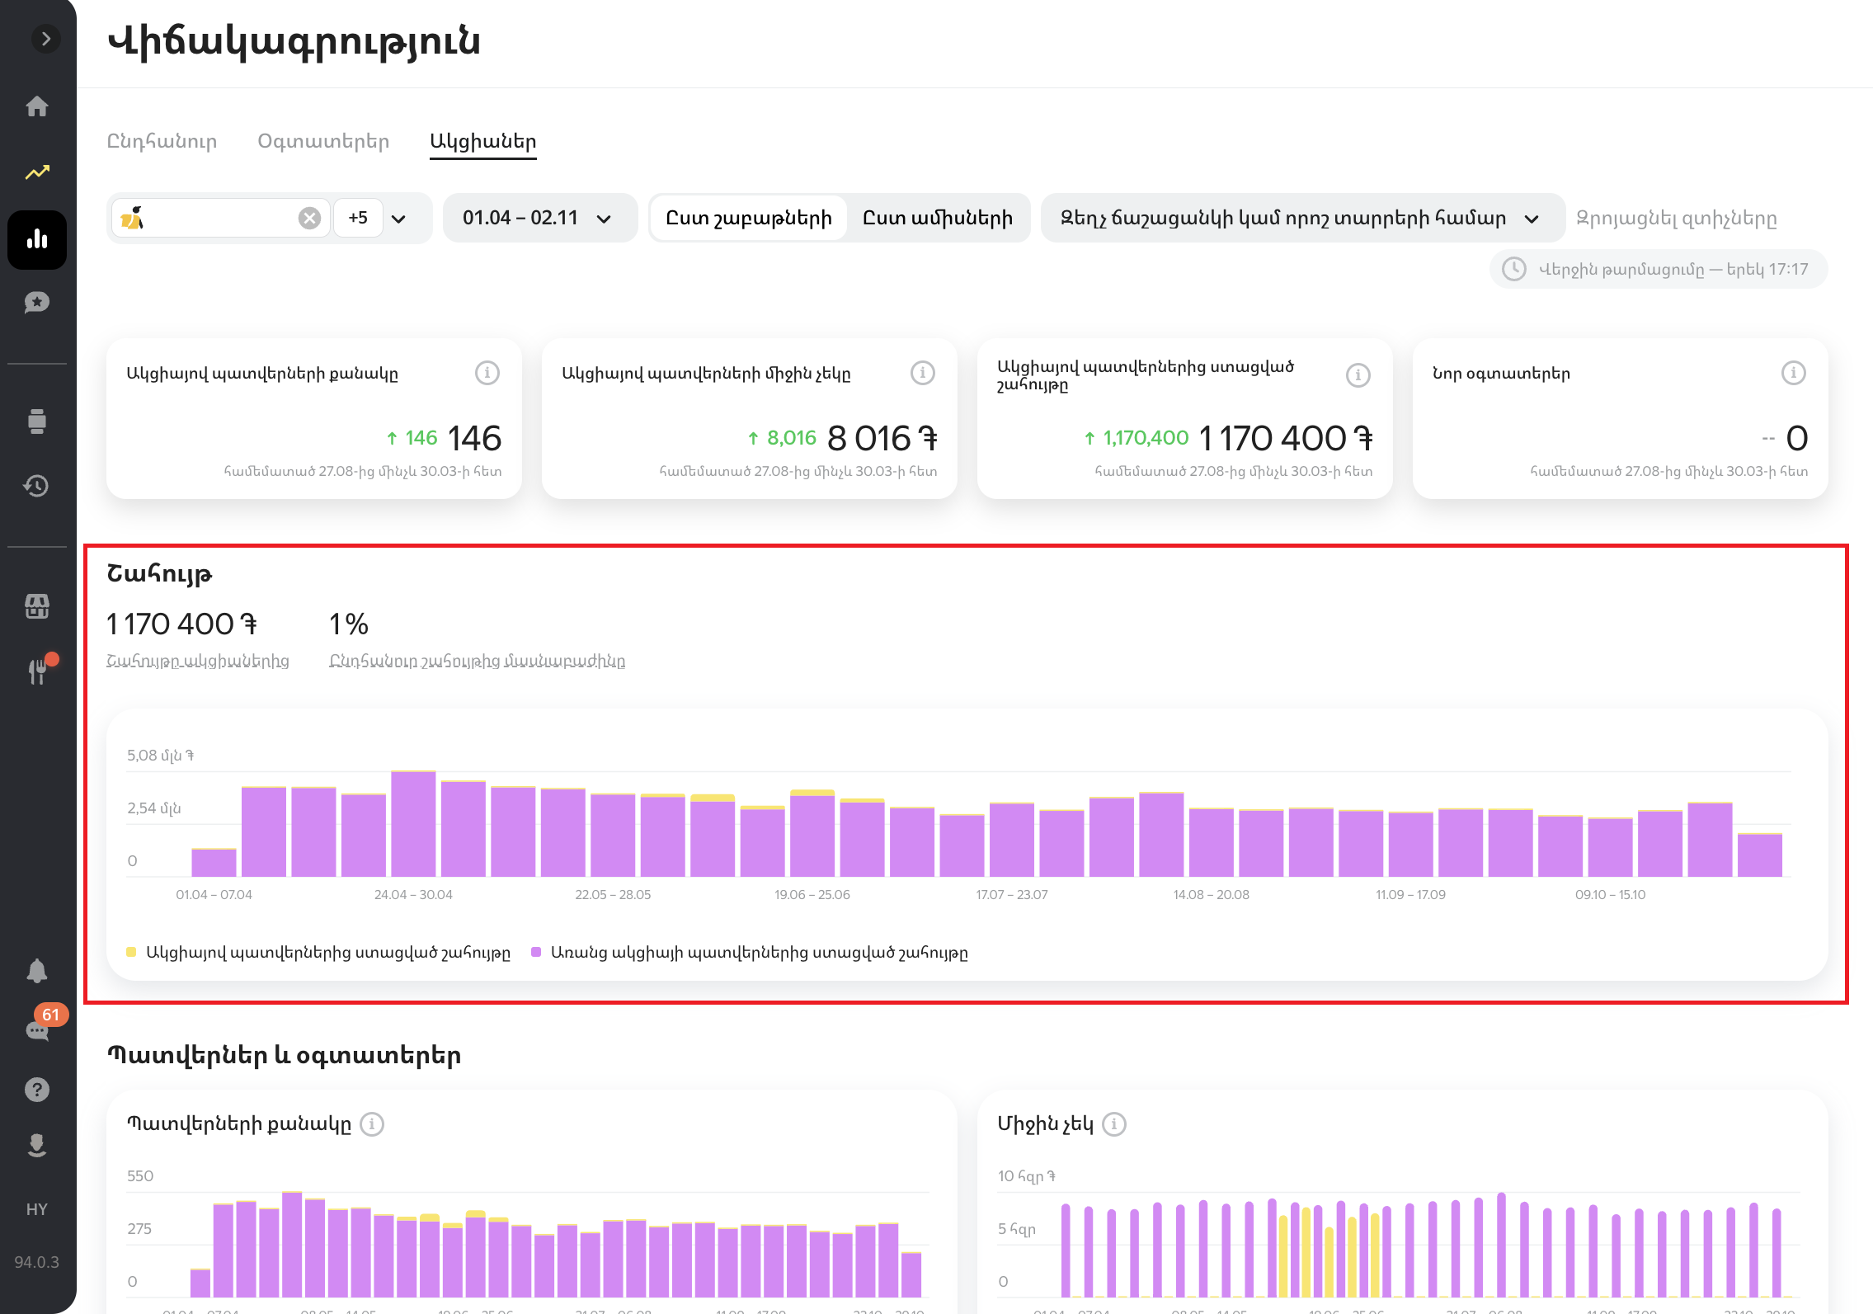Switch to 'Ըստ ամիսների' monthly view
Screen dimensions: 1873x1314
(x=937, y=219)
